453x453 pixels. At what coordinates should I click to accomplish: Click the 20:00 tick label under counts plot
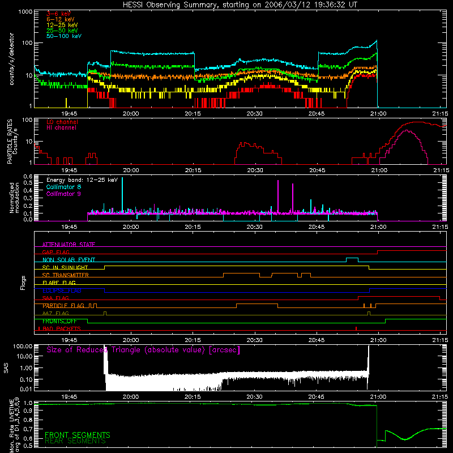[x=131, y=114]
